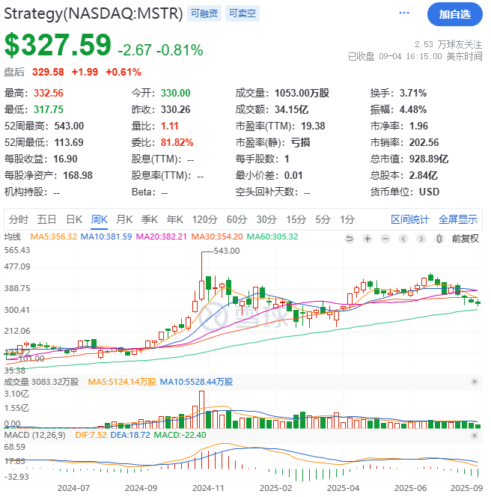Click the chart reset/undo arrow icon
This screenshot has height=497, width=491.
pyautogui.click(x=350, y=238)
